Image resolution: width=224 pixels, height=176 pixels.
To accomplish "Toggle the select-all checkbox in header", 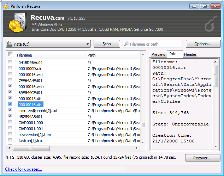I will pos(11,54).
